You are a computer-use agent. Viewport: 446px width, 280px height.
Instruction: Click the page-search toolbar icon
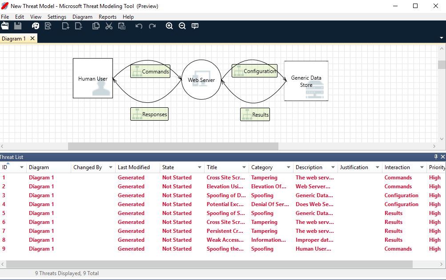(x=48, y=26)
